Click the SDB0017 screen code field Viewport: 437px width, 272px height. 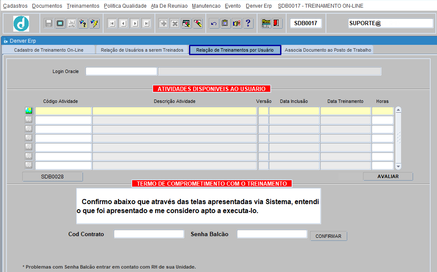[x=306, y=23]
